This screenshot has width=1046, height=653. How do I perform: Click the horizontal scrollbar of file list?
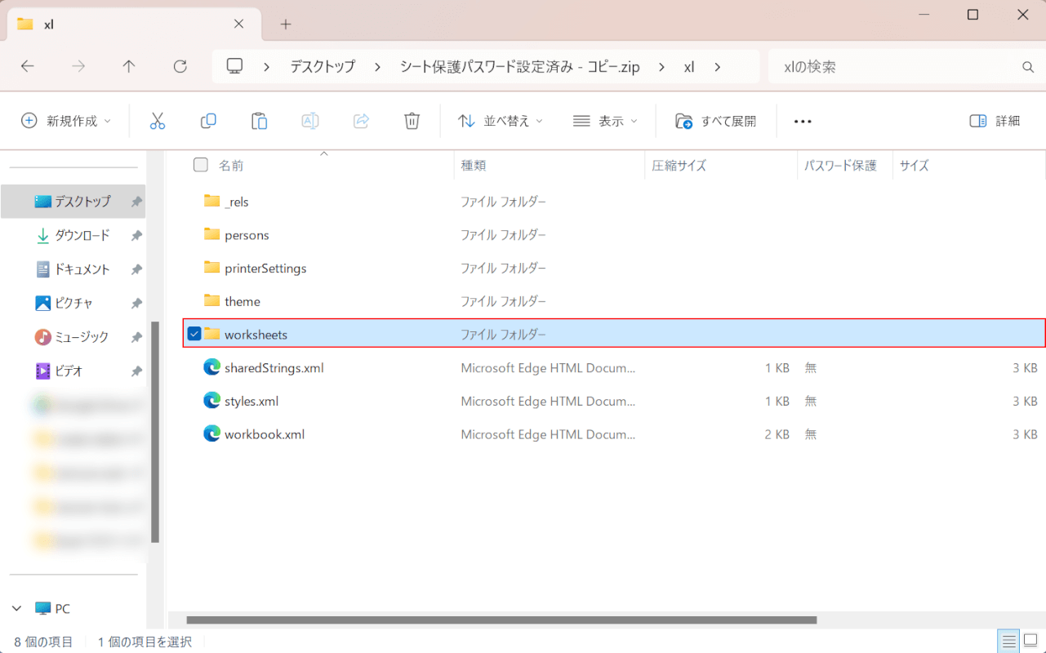coord(501,620)
